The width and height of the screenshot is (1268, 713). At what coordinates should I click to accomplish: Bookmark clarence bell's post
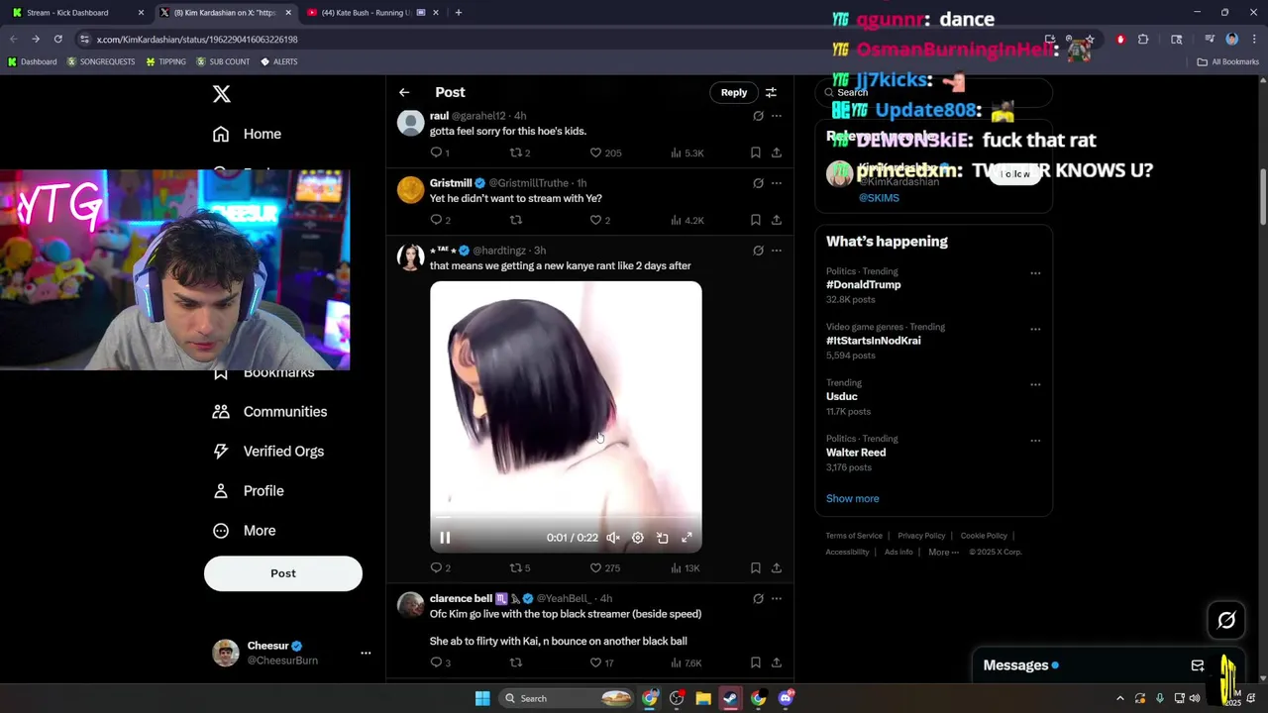click(755, 662)
